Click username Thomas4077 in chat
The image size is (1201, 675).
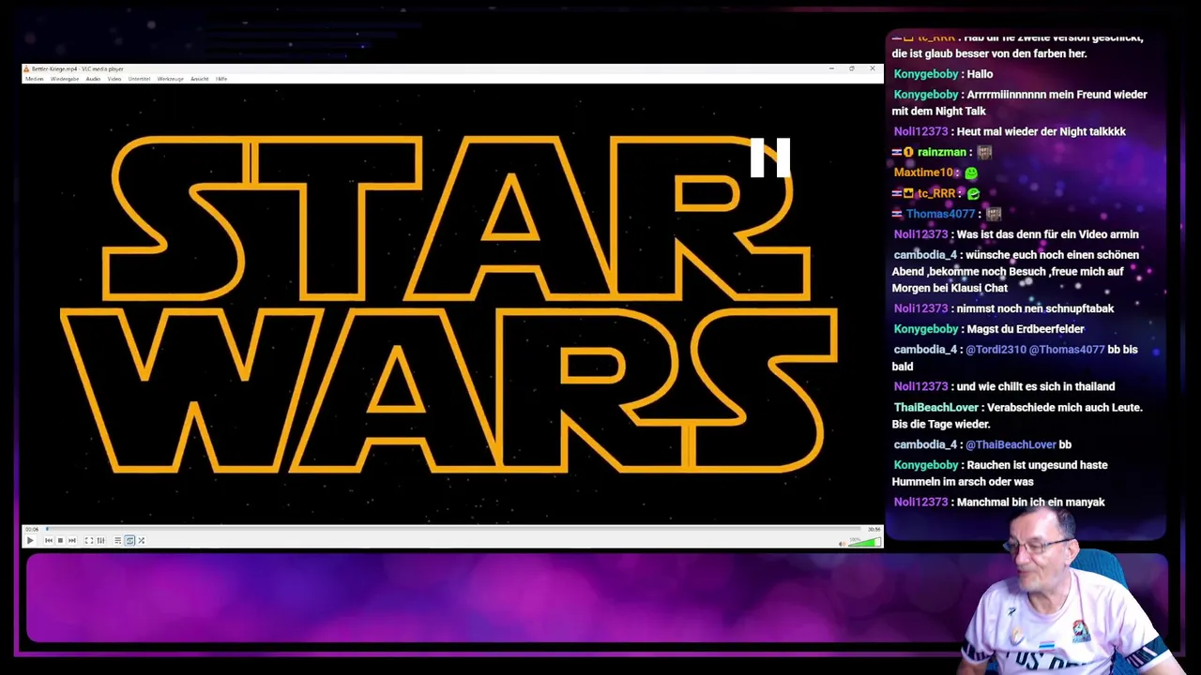940,214
